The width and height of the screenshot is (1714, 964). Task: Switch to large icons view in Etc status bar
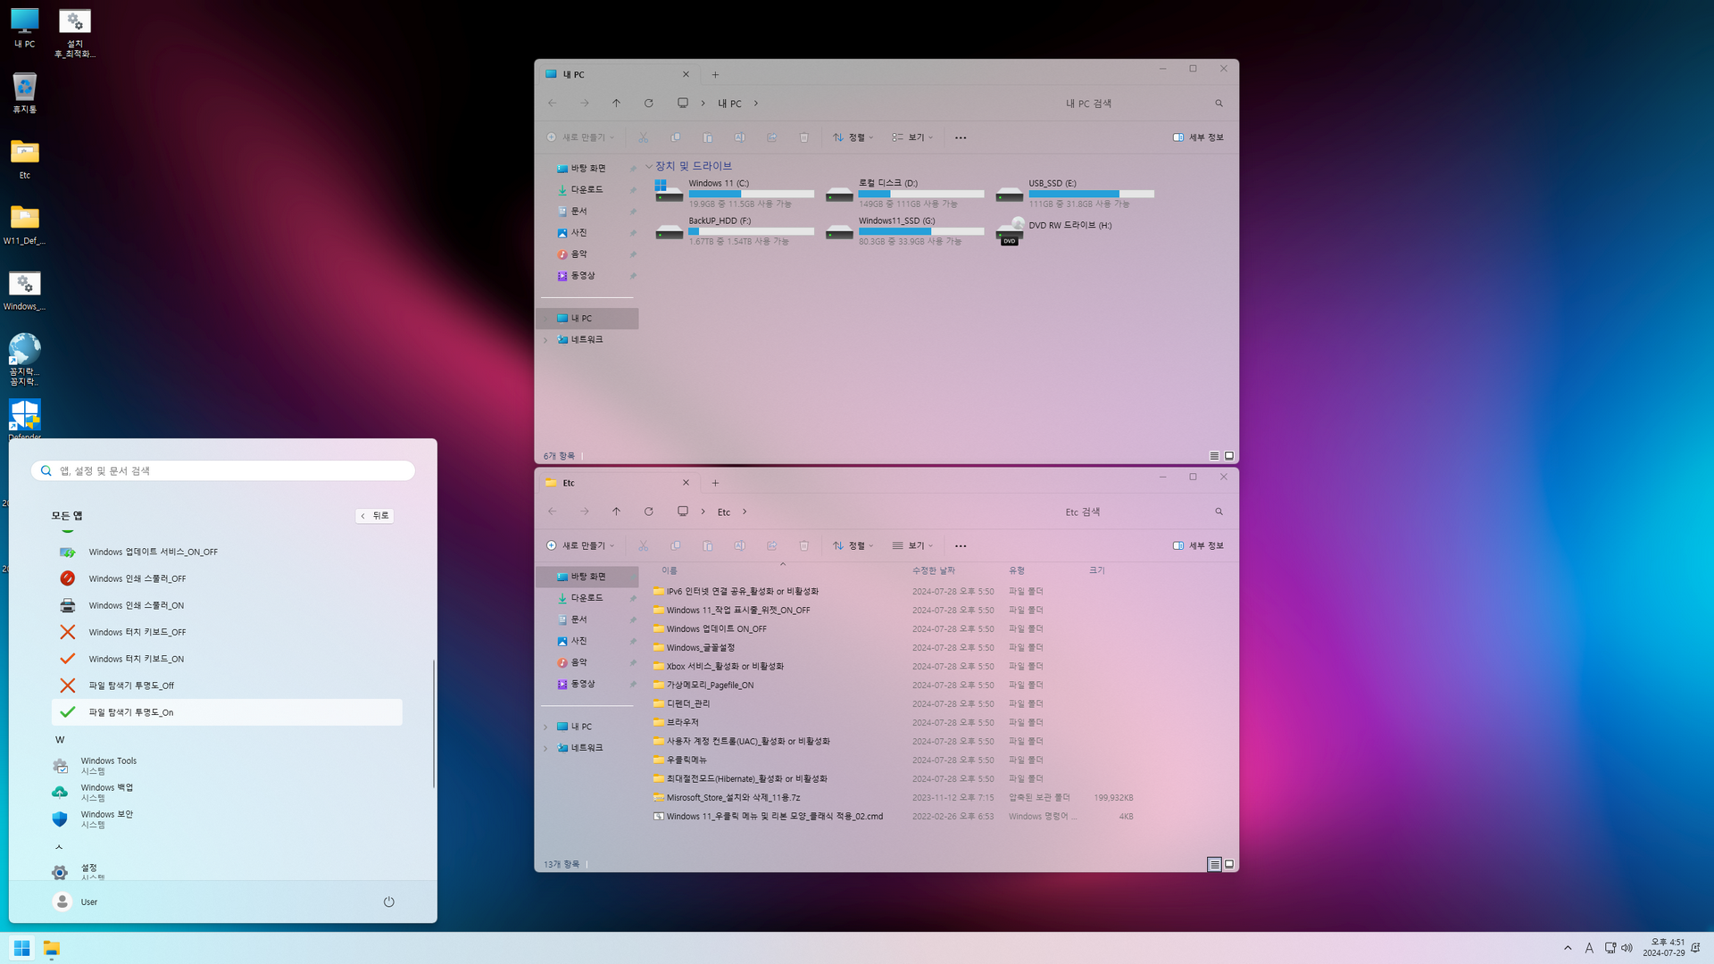(x=1229, y=864)
